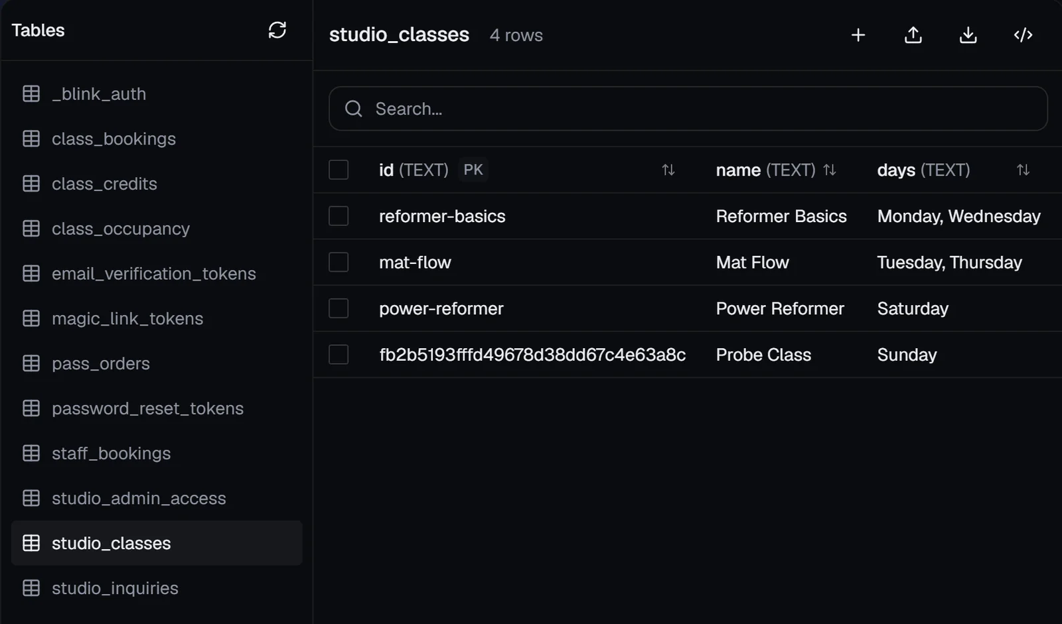Open the magic_link_tokens table
The width and height of the screenshot is (1062, 624).
(x=157, y=318)
